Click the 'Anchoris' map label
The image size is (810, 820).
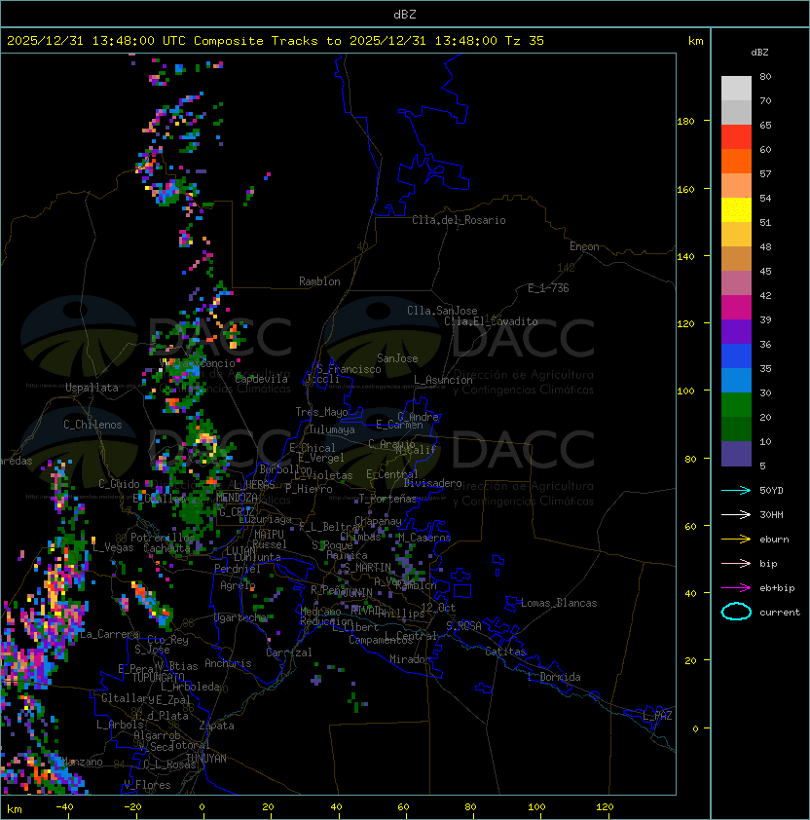coord(228,663)
